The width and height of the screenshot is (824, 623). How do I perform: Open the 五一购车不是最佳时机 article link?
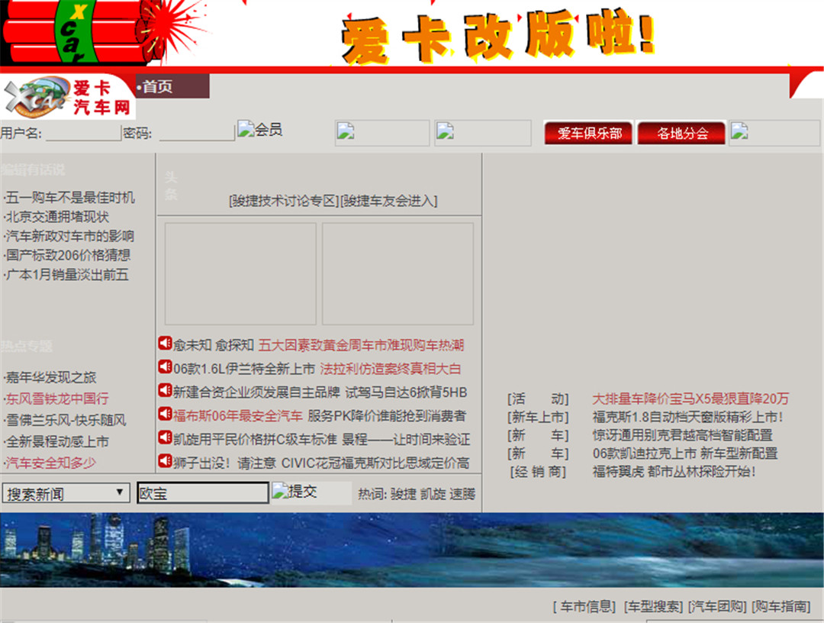(x=69, y=197)
